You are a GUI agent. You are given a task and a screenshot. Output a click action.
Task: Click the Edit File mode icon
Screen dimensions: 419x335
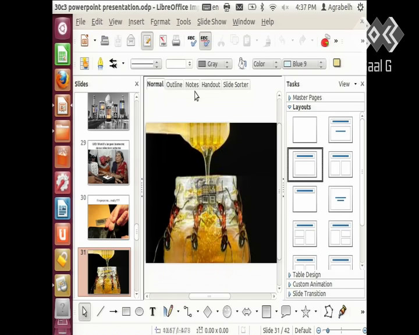click(x=147, y=41)
